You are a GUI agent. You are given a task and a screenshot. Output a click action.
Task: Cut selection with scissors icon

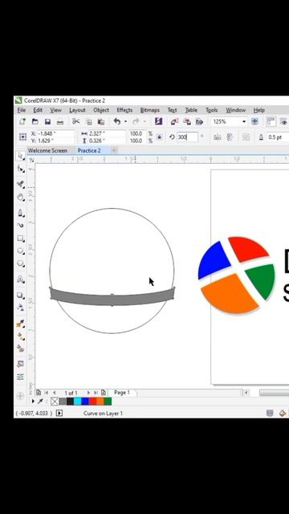[76, 121]
